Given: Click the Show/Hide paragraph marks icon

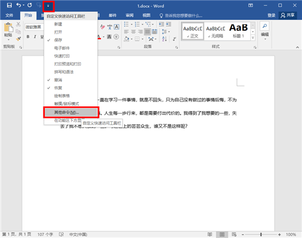Looking at the screenshot, I should tap(175, 39).
